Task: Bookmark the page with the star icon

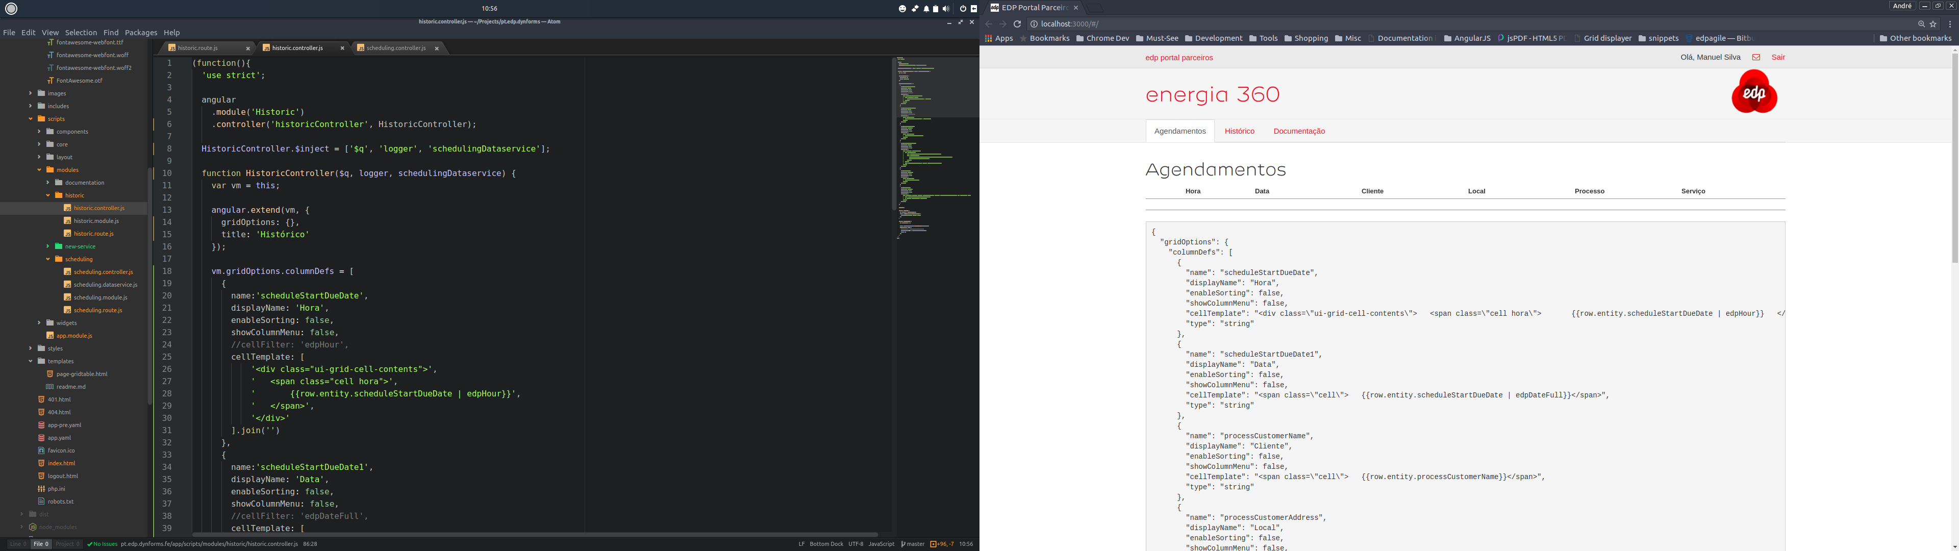Action: coord(1933,24)
